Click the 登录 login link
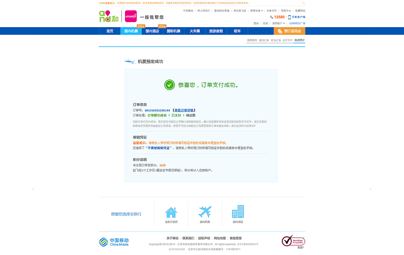 click(x=256, y=23)
